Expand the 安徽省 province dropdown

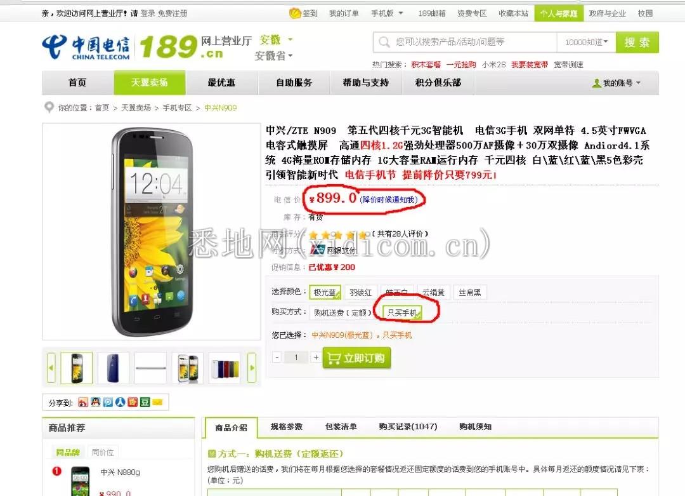pos(273,56)
